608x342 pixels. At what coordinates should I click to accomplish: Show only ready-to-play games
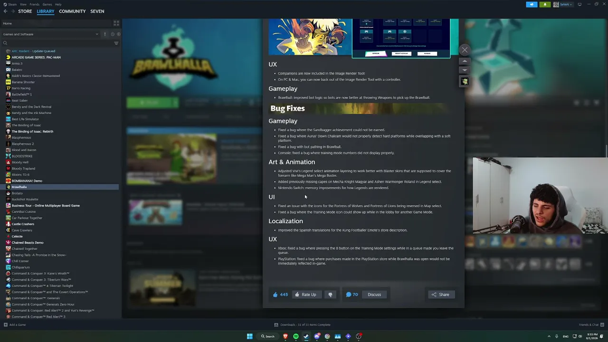point(119,34)
